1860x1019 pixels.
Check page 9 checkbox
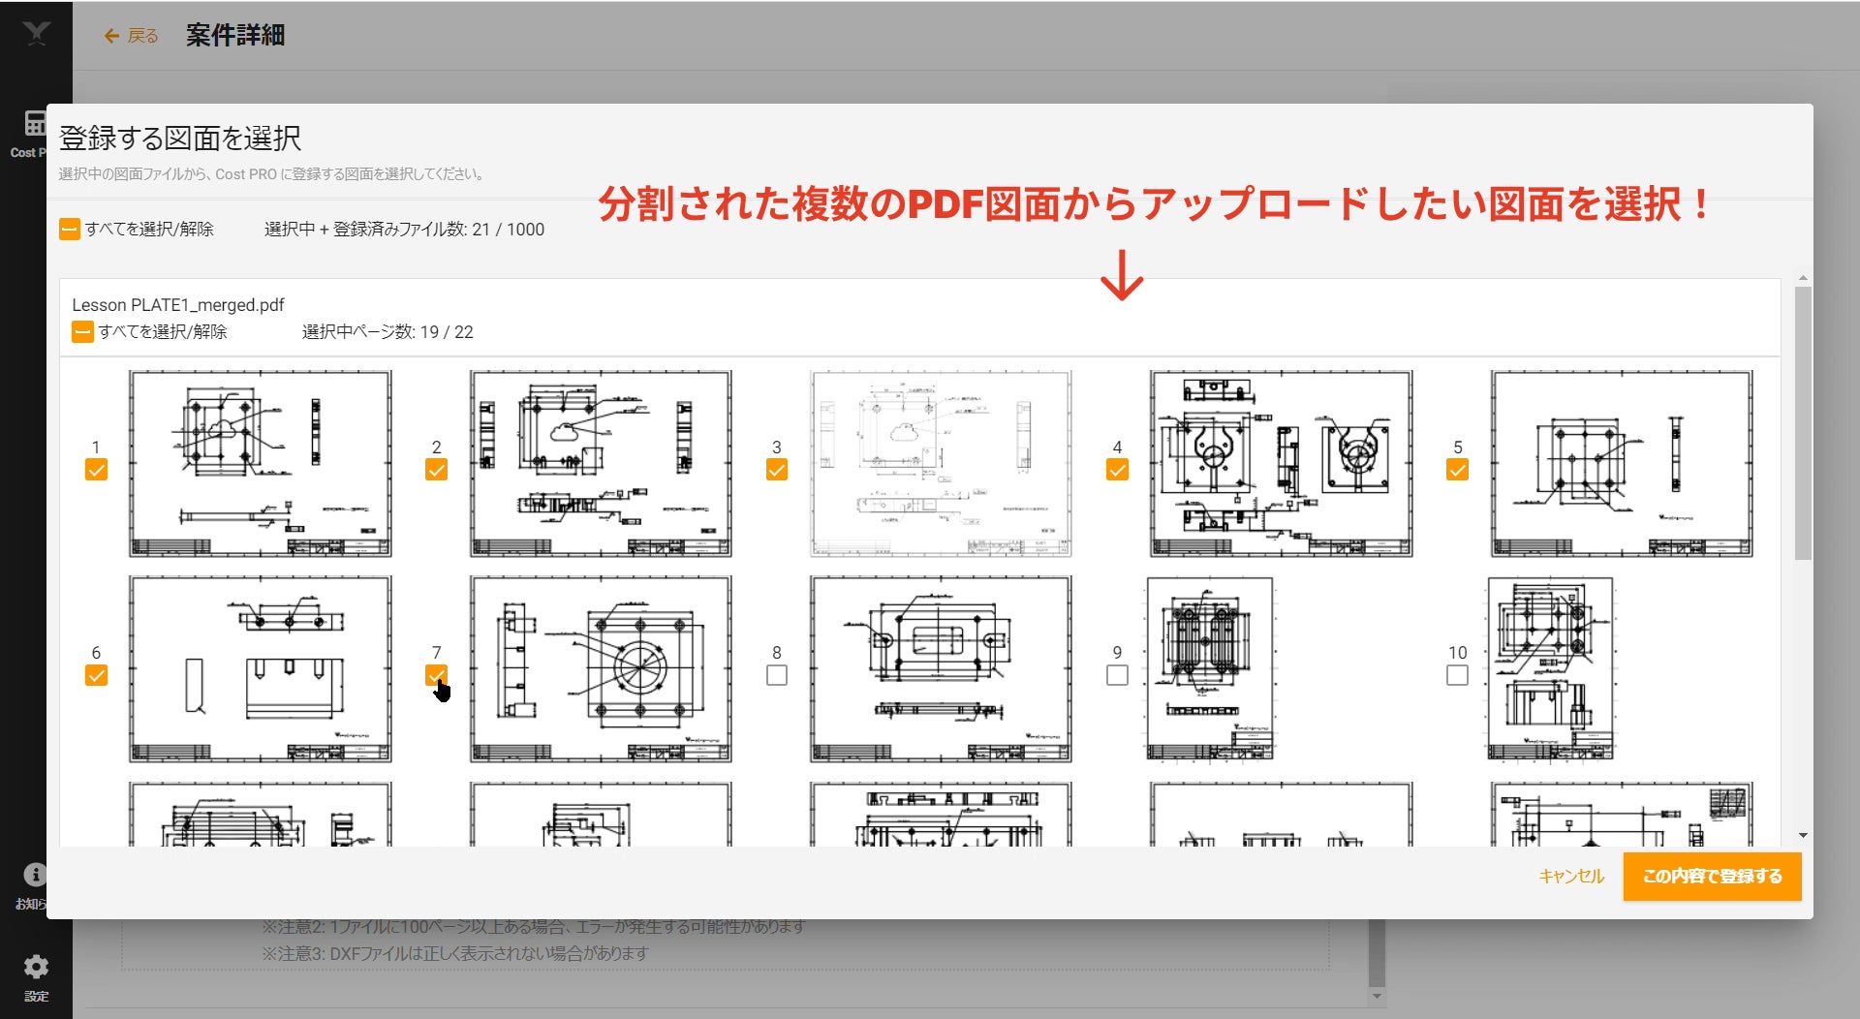point(1117,675)
